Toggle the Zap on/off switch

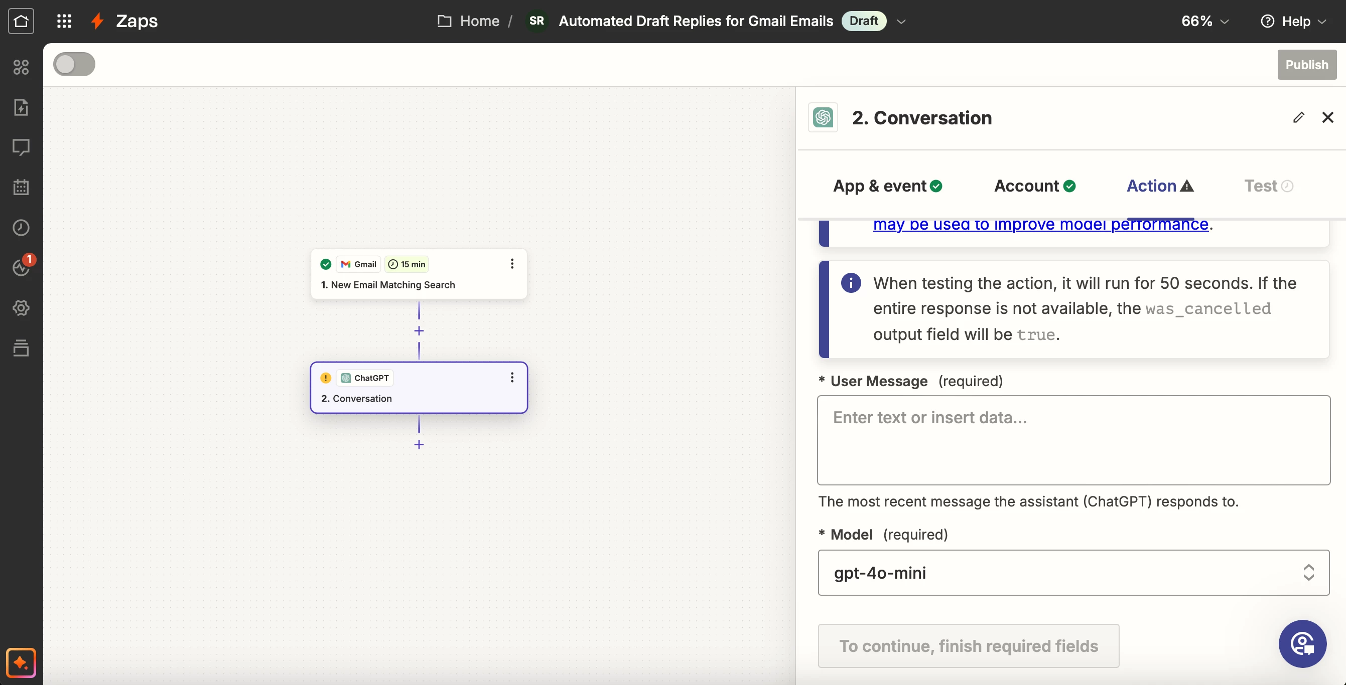tap(74, 64)
